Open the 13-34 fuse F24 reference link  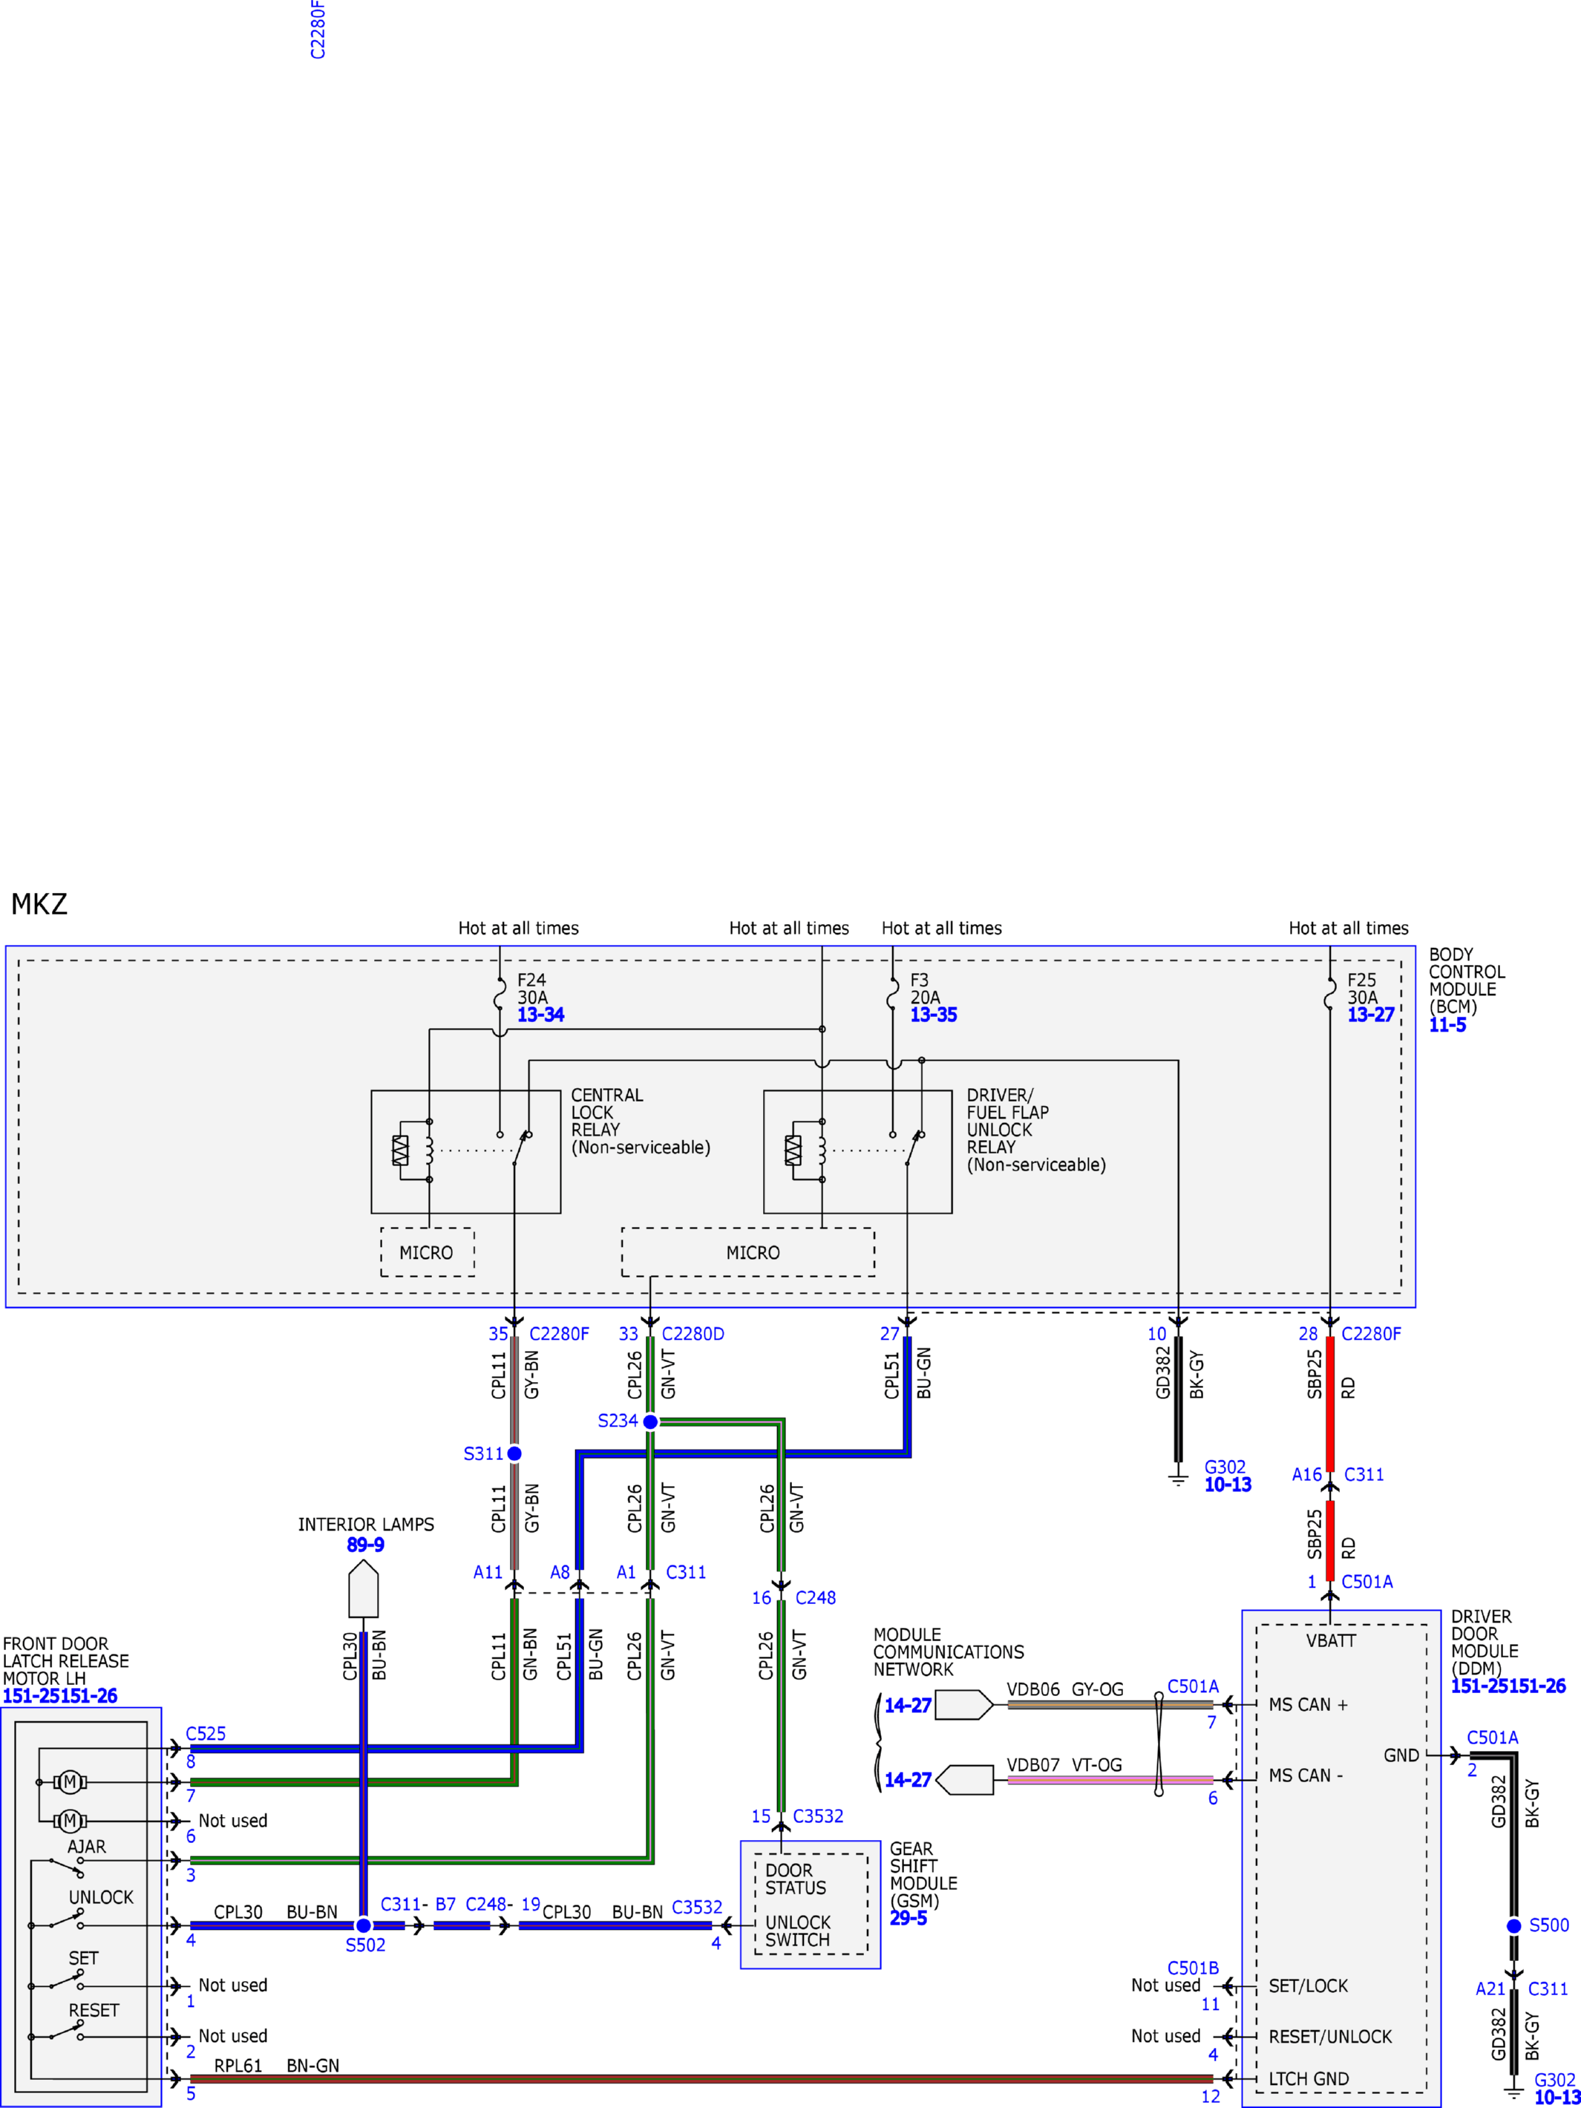(x=540, y=1015)
